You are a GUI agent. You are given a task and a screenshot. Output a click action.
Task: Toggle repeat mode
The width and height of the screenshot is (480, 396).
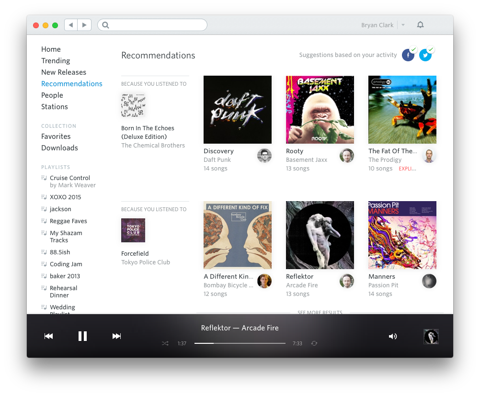click(x=314, y=343)
